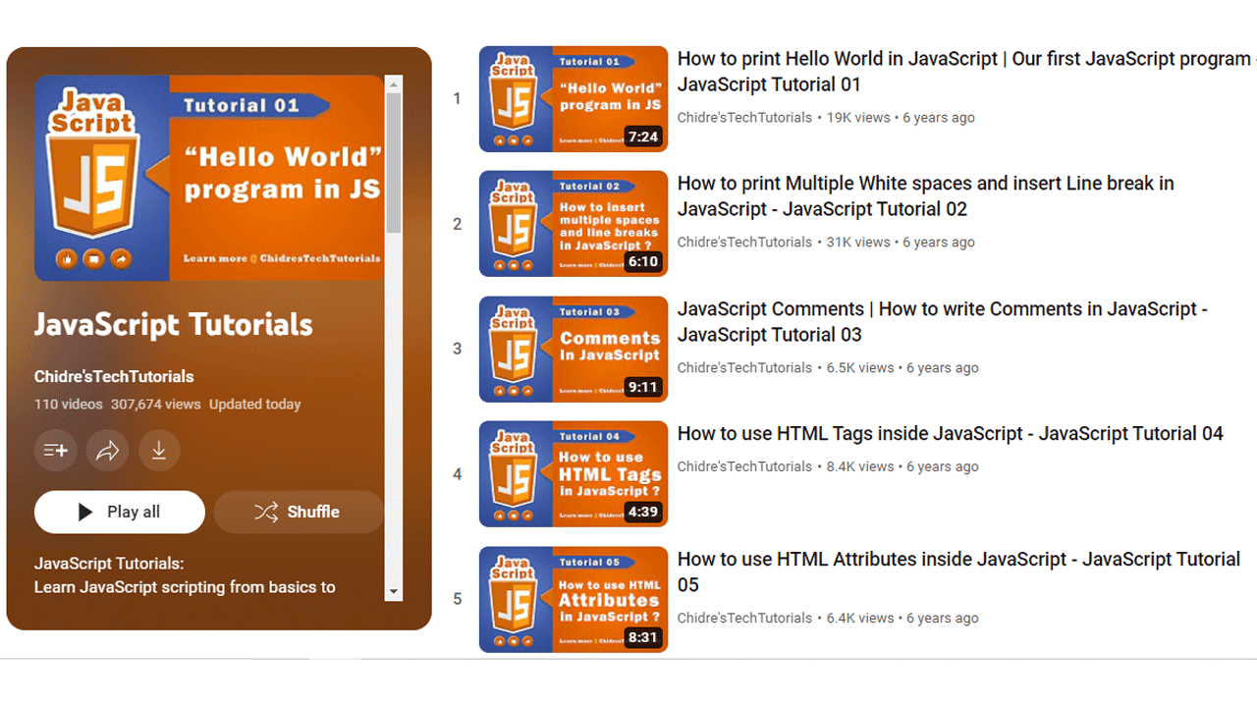Click '110 videos' count text
This screenshot has width=1257, height=707.
[68, 404]
